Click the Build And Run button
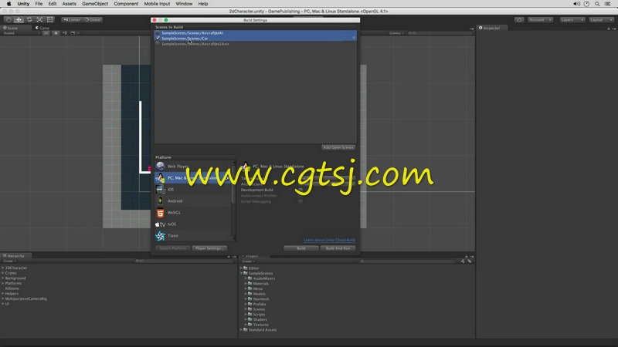The width and height of the screenshot is (618, 347). 338,248
